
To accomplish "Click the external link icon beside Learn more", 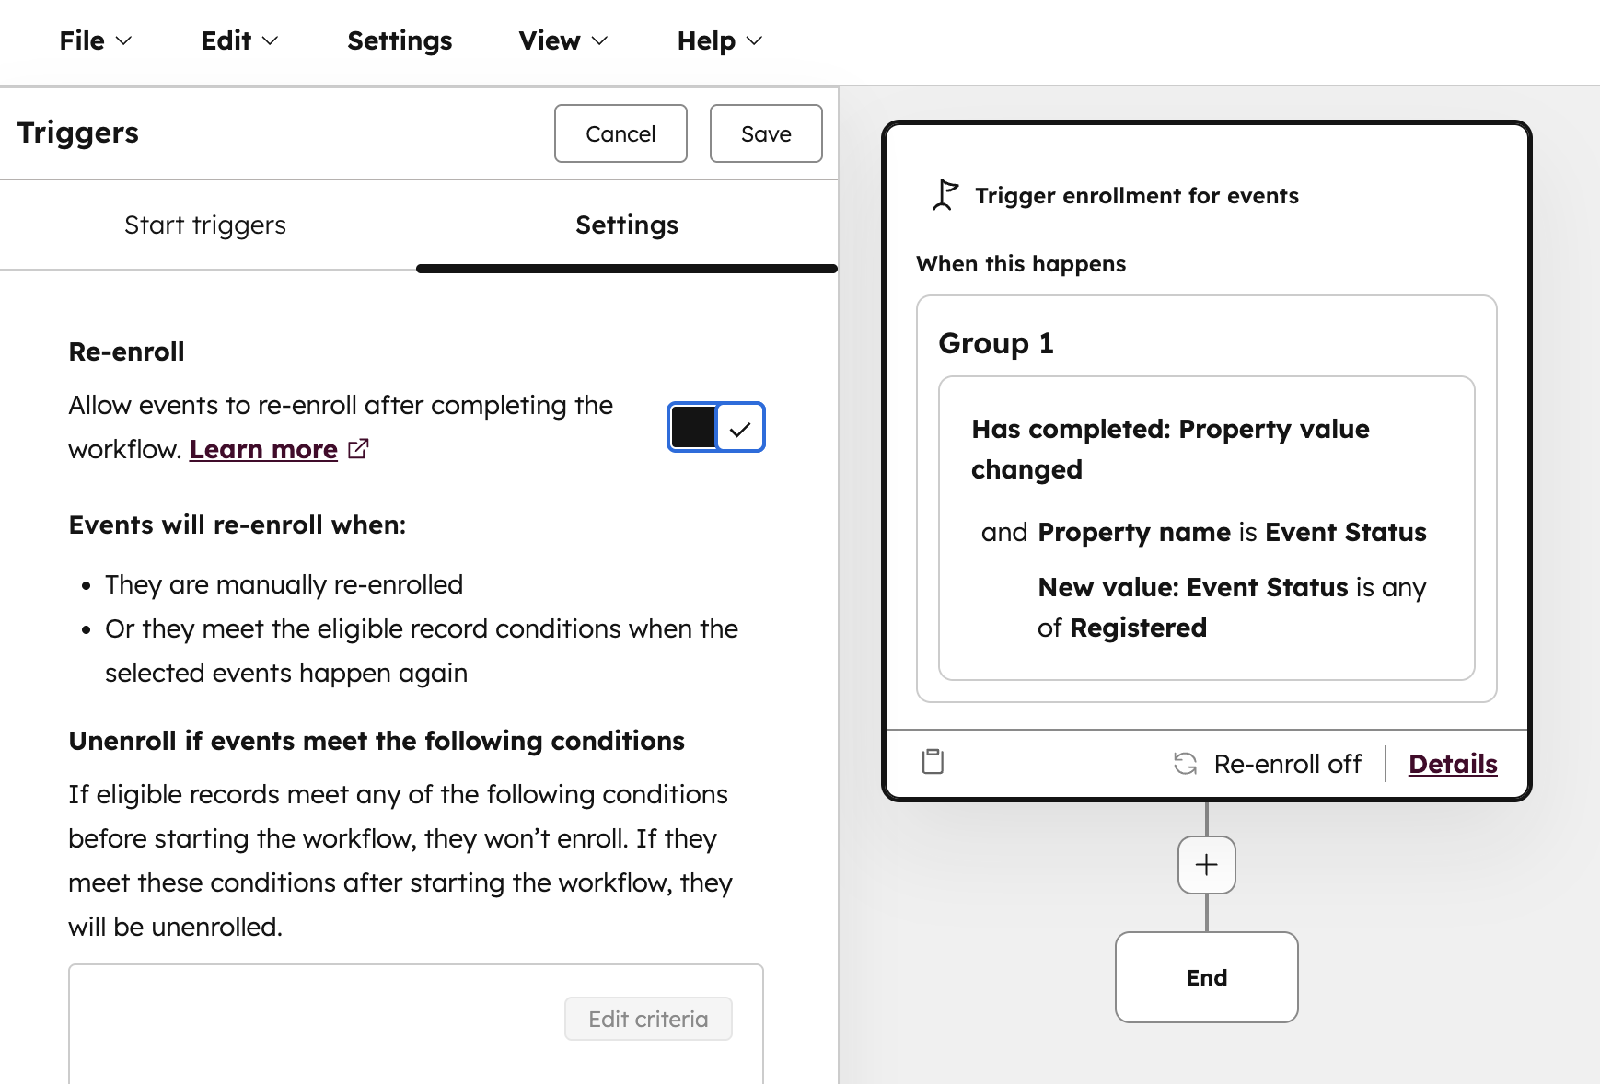I will coord(358,448).
